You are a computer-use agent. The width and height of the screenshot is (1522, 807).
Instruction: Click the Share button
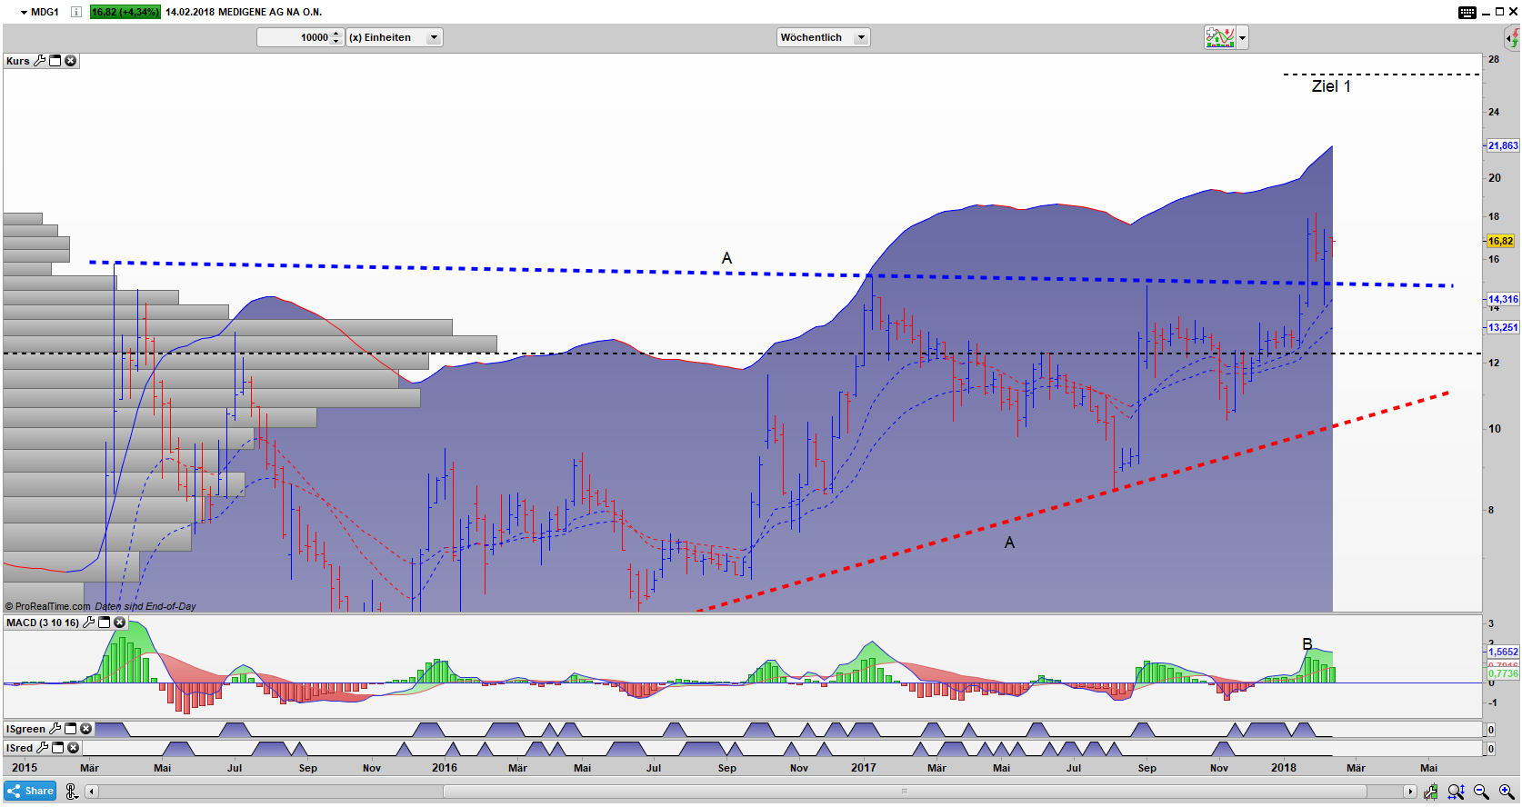tap(30, 791)
